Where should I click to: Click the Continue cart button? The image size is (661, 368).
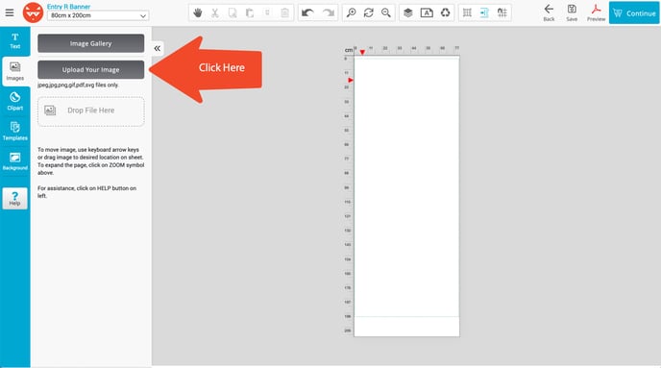pyautogui.click(x=634, y=13)
